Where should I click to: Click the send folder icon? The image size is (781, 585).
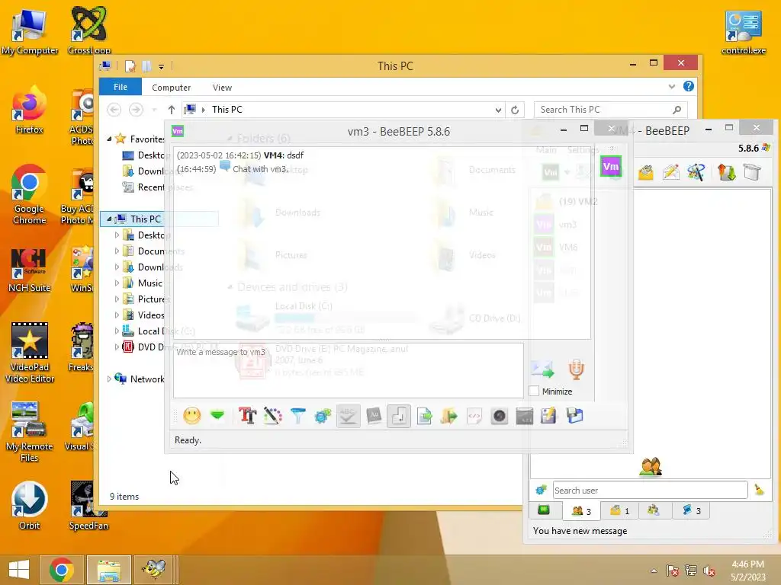449,416
